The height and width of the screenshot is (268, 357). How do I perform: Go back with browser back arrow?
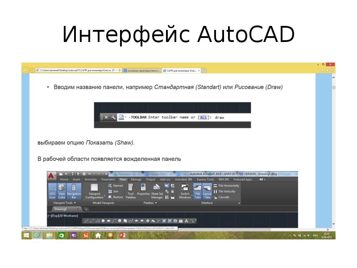(25, 70)
